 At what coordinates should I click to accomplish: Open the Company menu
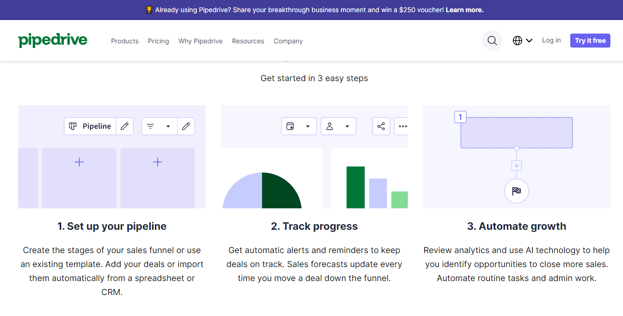click(288, 41)
